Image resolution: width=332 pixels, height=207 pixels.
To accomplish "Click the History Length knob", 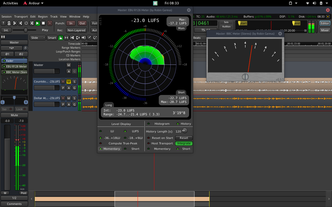I will [x=185, y=131].
